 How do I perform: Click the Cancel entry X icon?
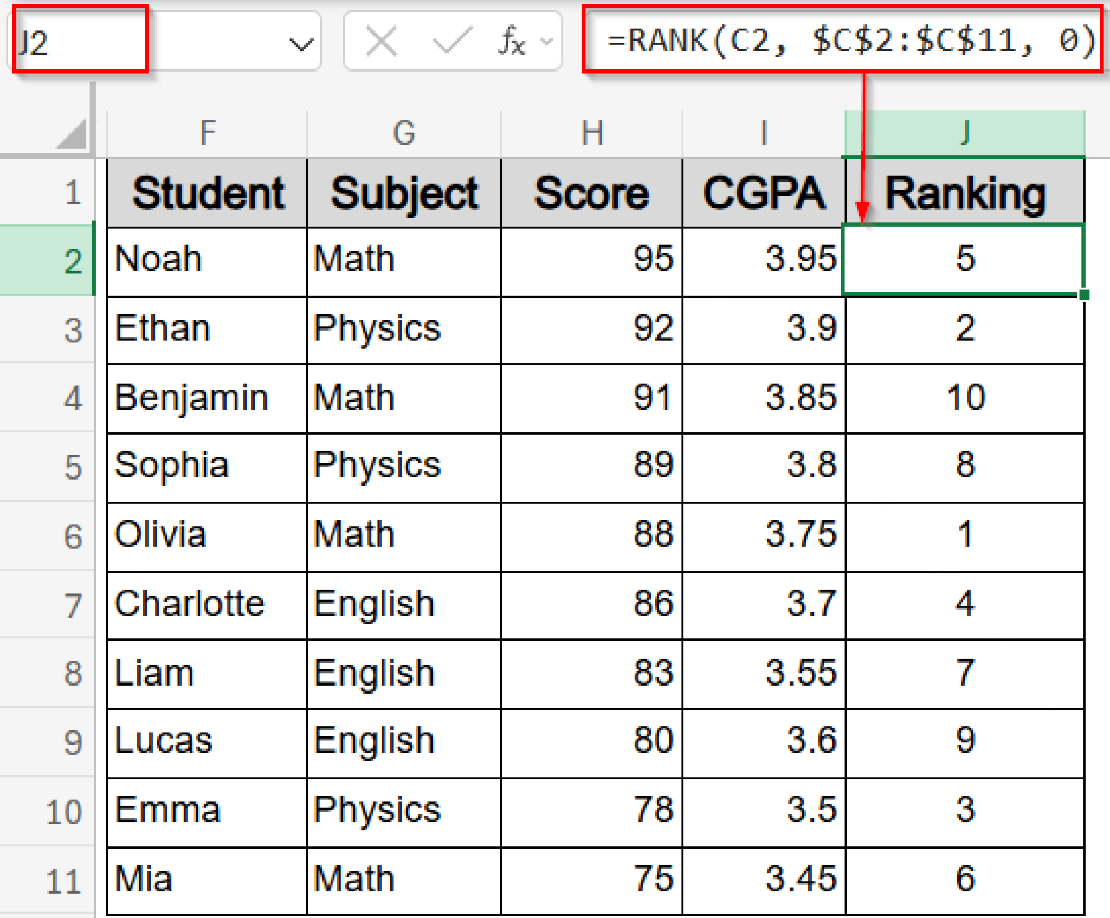(x=381, y=42)
